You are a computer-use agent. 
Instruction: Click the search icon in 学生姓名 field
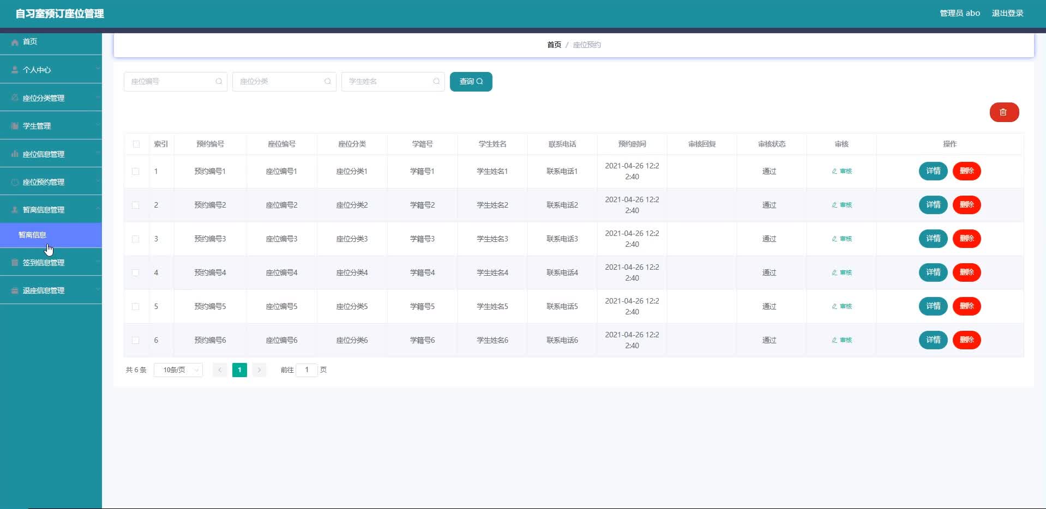[436, 82]
